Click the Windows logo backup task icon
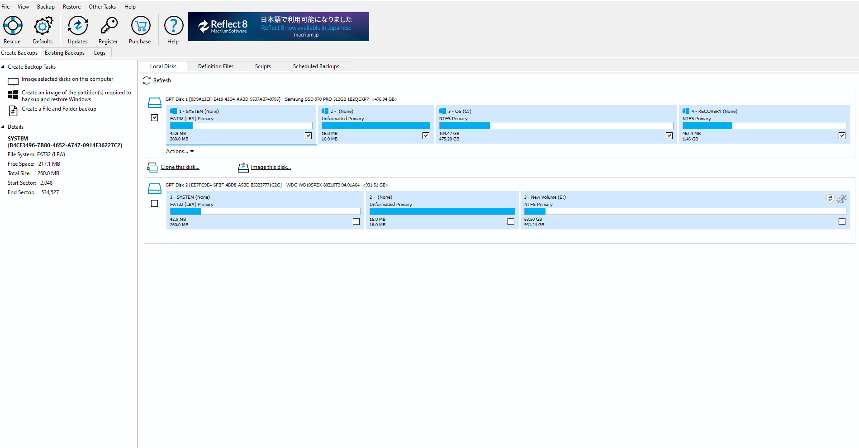 (13, 94)
